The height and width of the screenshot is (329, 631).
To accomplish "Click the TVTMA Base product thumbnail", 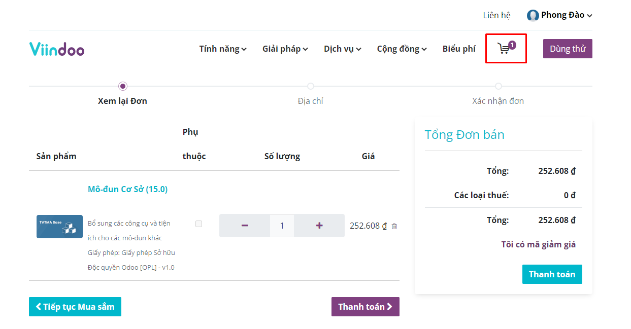I will pyautogui.click(x=59, y=227).
